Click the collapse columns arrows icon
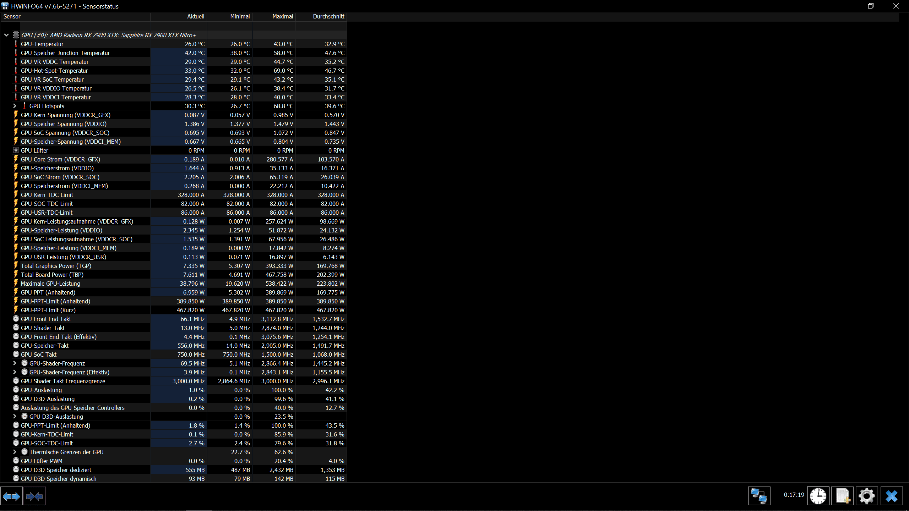This screenshot has height=511, width=909. tap(34, 496)
